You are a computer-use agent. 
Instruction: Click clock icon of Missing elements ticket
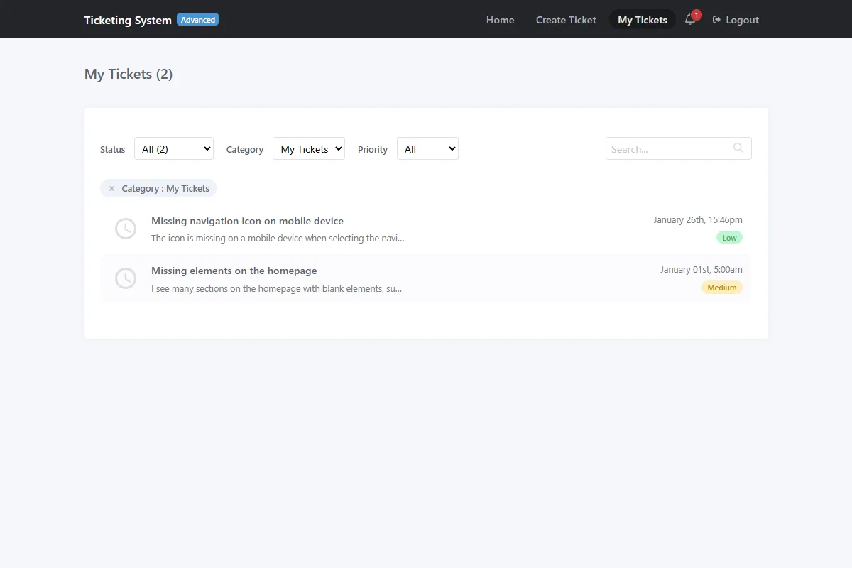tap(126, 278)
